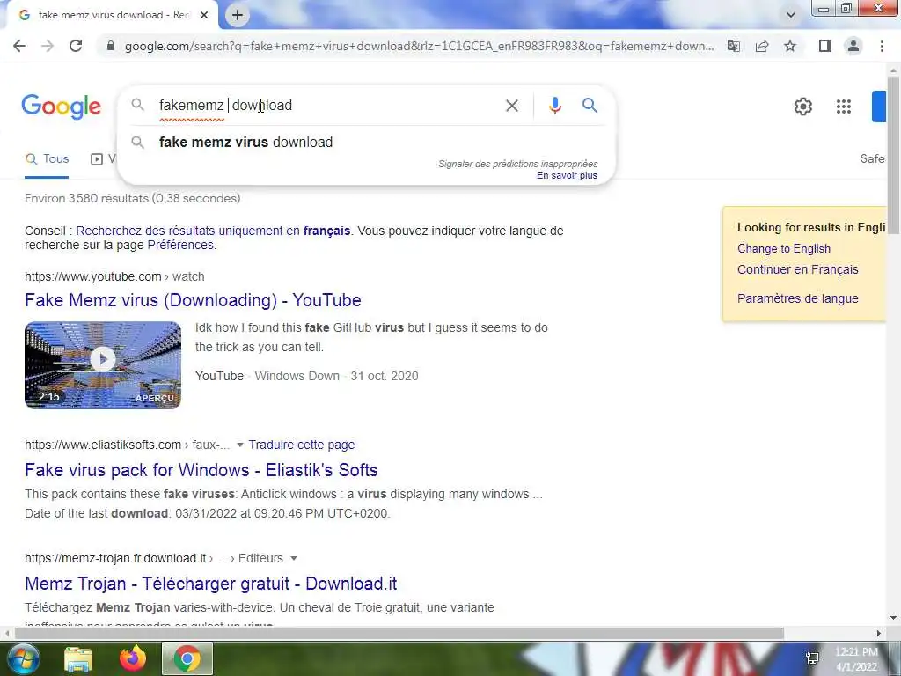Click the address bar URL
The height and width of the screenshot is (676, 901).
(x=420, y=46)
